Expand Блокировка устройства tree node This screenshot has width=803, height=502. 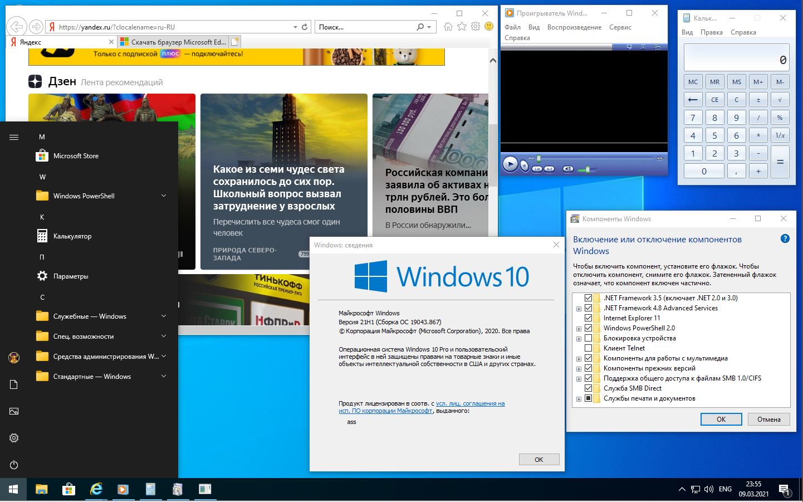click(x=579, y=339)
